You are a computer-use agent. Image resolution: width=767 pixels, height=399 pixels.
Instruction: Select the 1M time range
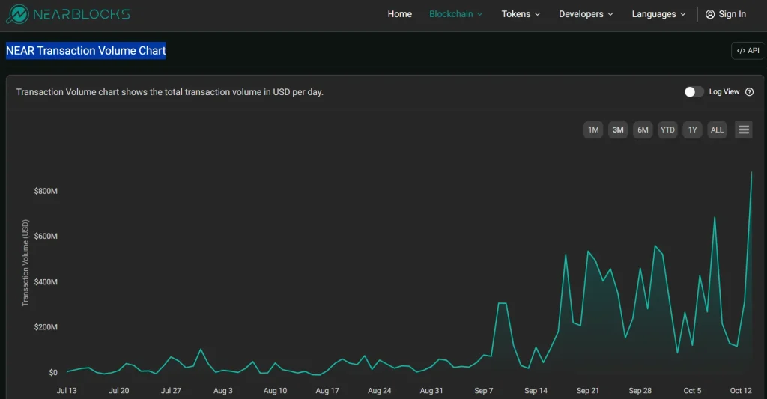[593, 130]
